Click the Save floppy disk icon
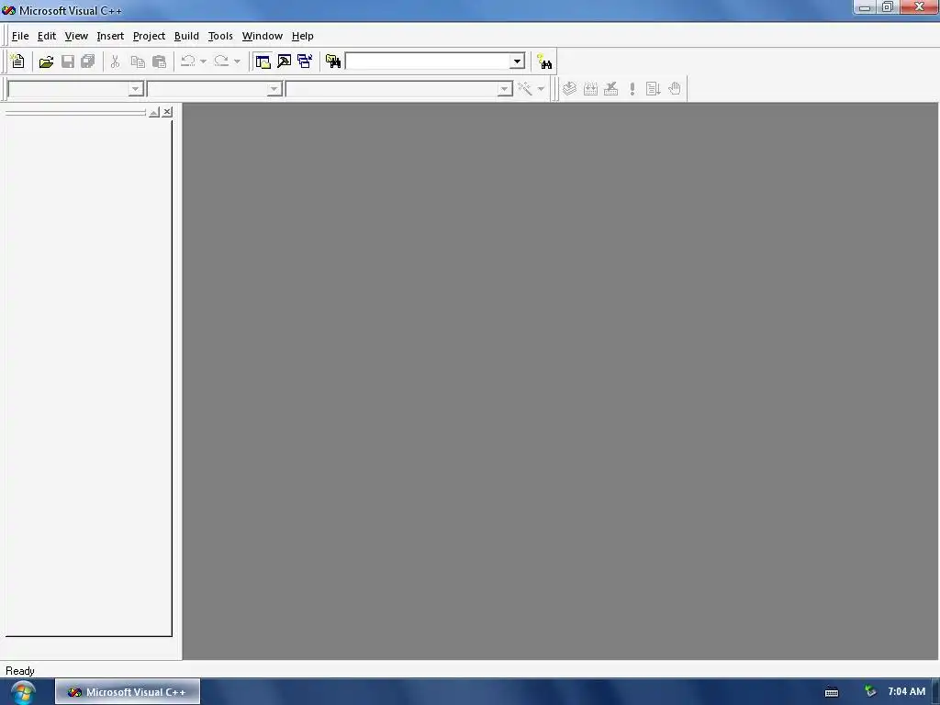 click(68, 62)
